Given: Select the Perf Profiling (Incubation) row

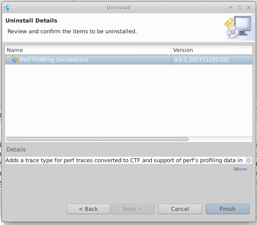Looking at the screenshot, I should [x=54, y=59].
